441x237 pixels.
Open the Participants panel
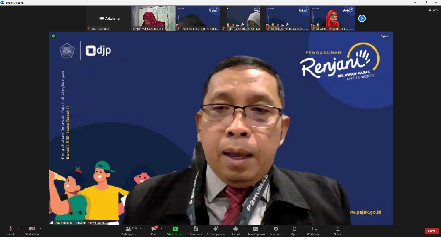click(128, 230)
